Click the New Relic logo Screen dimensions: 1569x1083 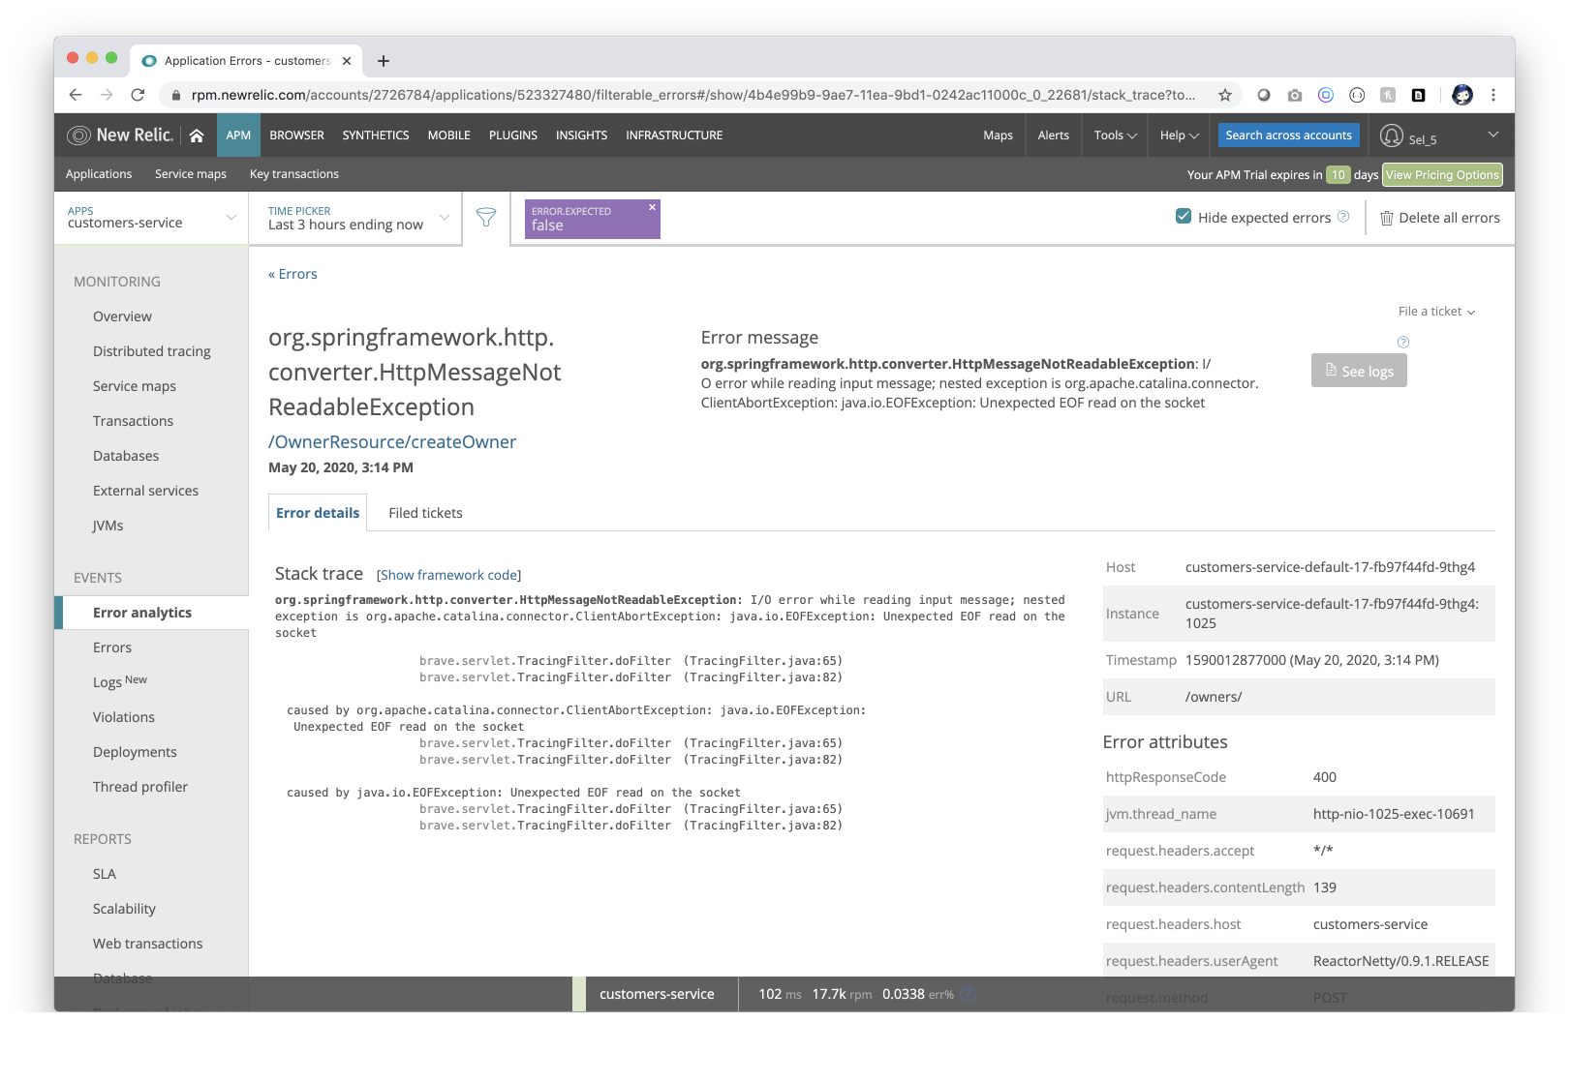click(120, 135)
